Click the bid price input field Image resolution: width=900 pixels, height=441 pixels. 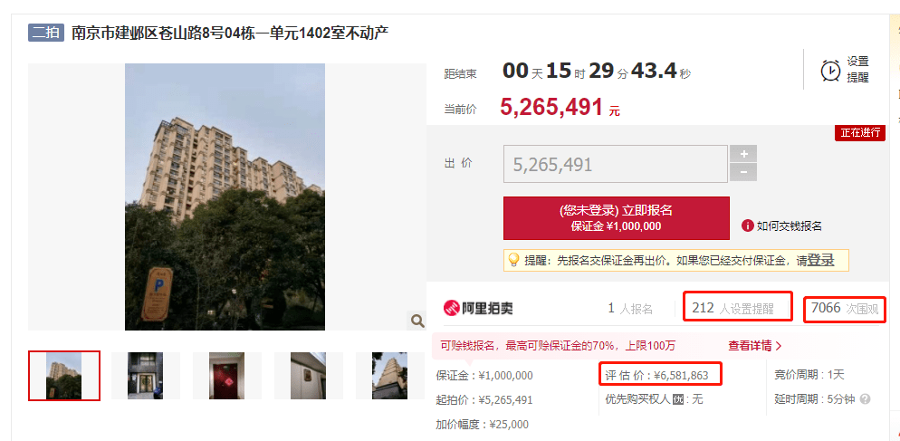(x=616, y=164)
